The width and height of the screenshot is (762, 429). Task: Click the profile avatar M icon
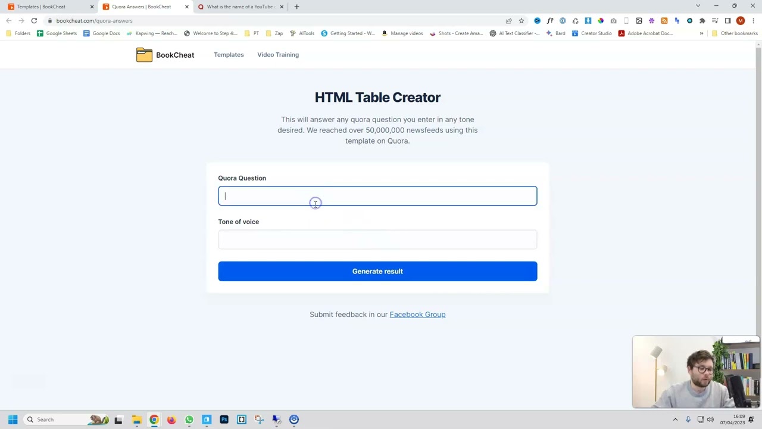[741, 21]
